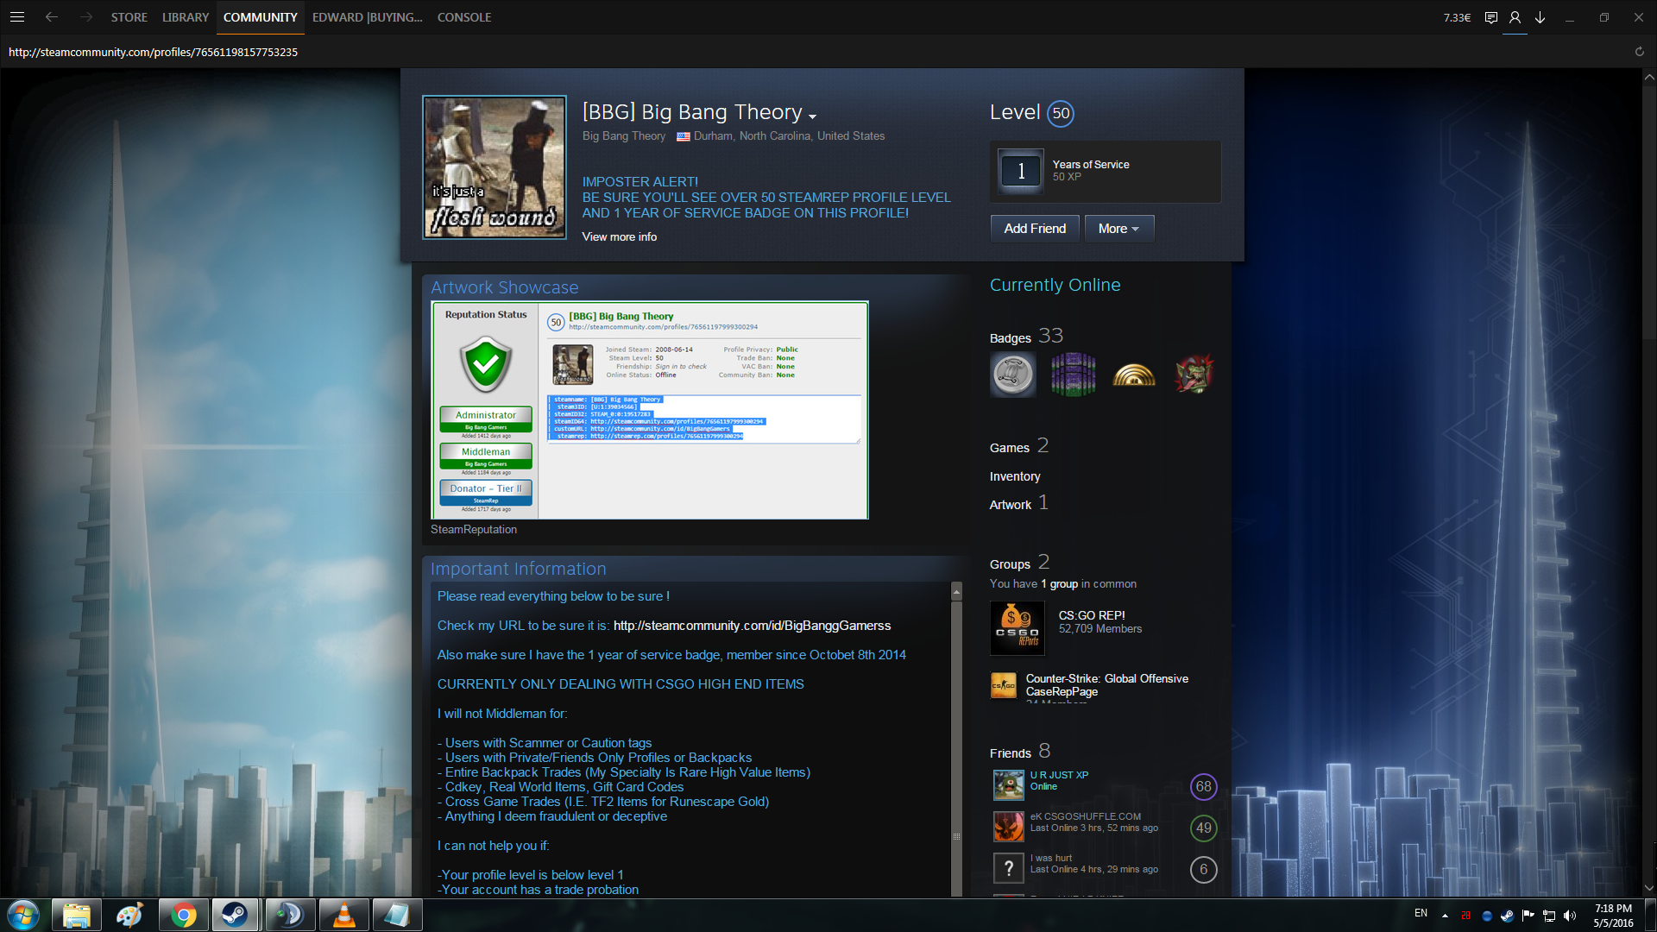The width and height of the screenshot is (1657, 932).
Task: Open the LIBRARY tab
Action: coord(186,17)
